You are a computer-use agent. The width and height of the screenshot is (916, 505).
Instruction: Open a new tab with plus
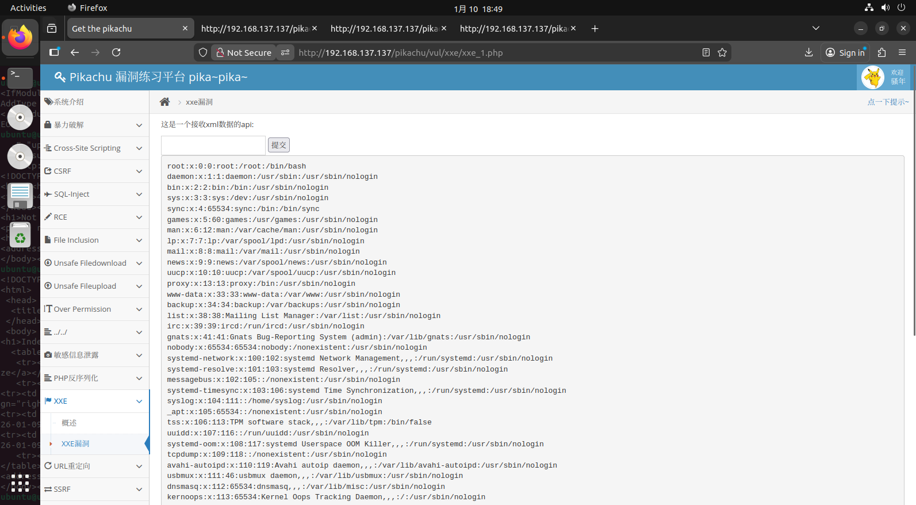coord(595,28)
